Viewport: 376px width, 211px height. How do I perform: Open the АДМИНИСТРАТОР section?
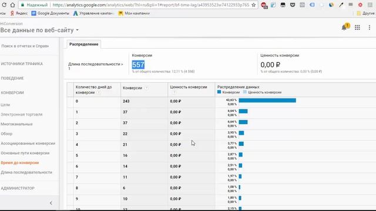click(x=18, y=188)
